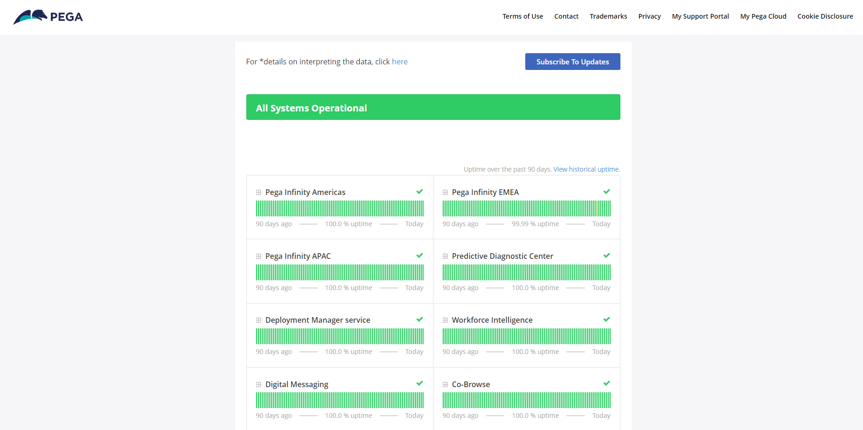The width and height of the screenshot is (863, 430).
Task: Expand Digital Messaging group
Action: point(258,384)
